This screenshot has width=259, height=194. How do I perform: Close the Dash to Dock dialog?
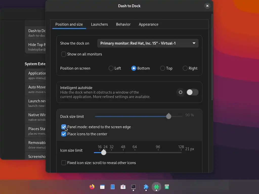(x=207, y=6)
